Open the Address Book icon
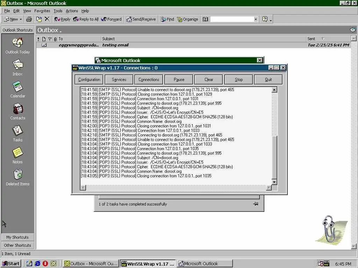 (x=205, y=20)
